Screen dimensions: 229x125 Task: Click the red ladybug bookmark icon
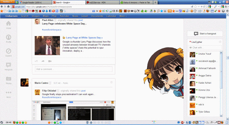click(x=40, y=11)
